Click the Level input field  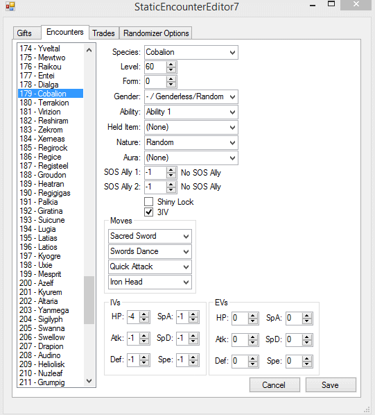pos(156,67)
